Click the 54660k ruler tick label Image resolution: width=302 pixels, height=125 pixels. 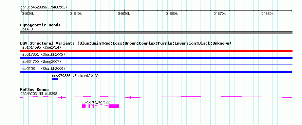172,14
